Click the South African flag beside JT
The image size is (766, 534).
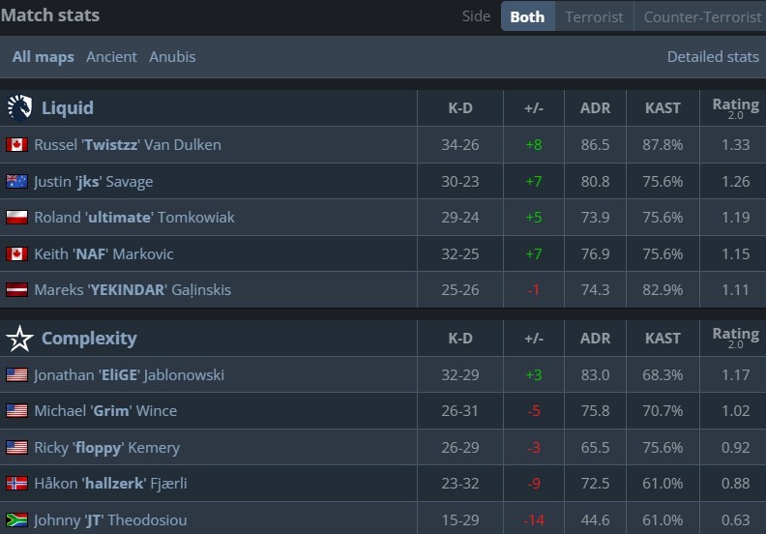click(16, 519)
